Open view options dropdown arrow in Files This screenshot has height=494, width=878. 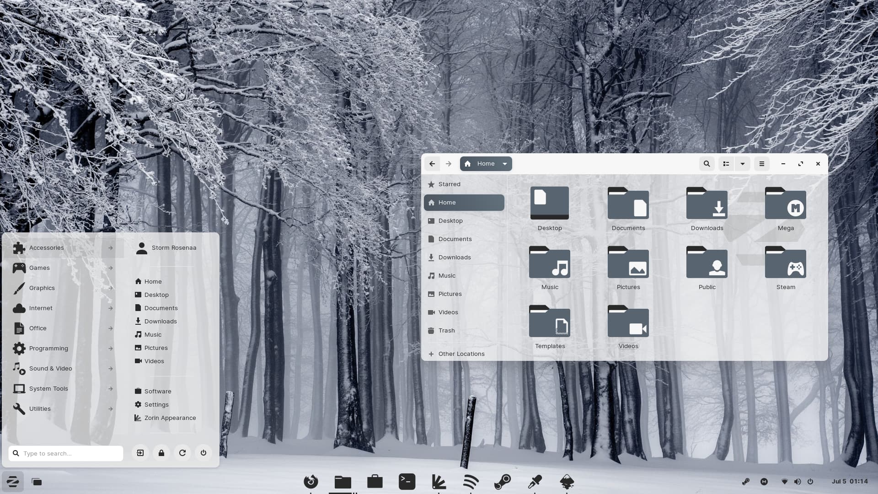coord(743,164)
